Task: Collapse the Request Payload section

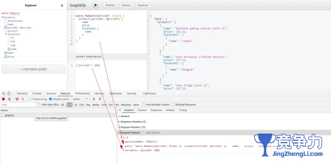Action: 119,133
